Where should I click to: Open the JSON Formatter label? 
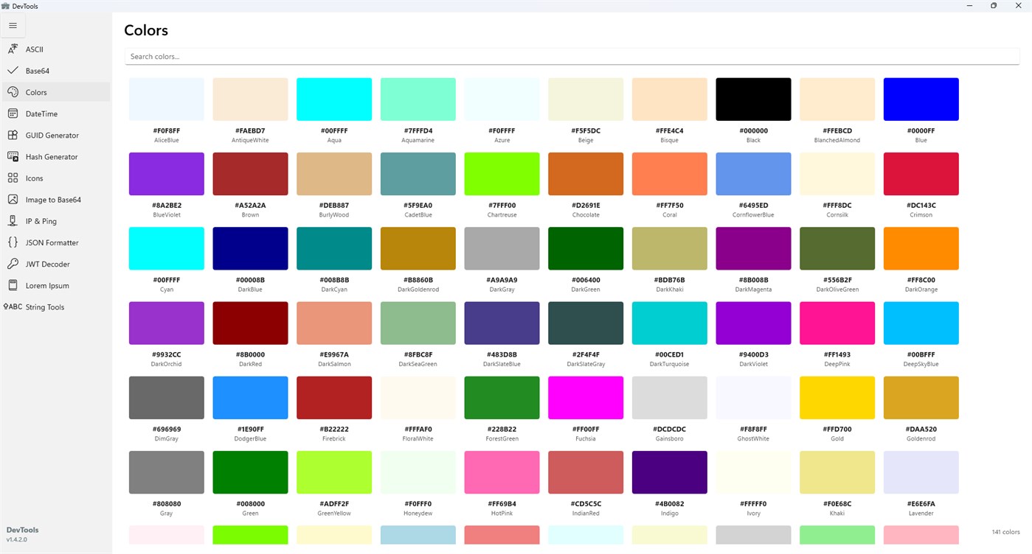point(52,242)
